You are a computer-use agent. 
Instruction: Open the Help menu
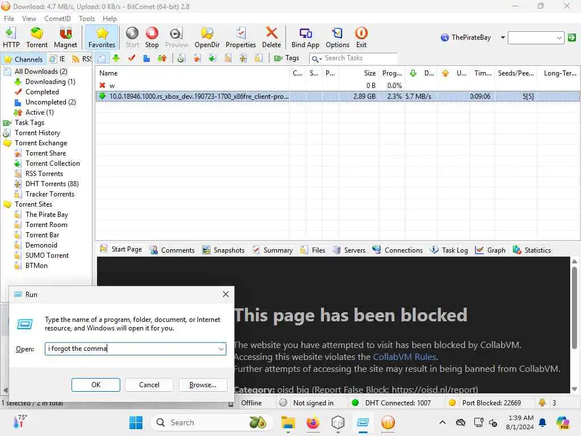[110, 19]
